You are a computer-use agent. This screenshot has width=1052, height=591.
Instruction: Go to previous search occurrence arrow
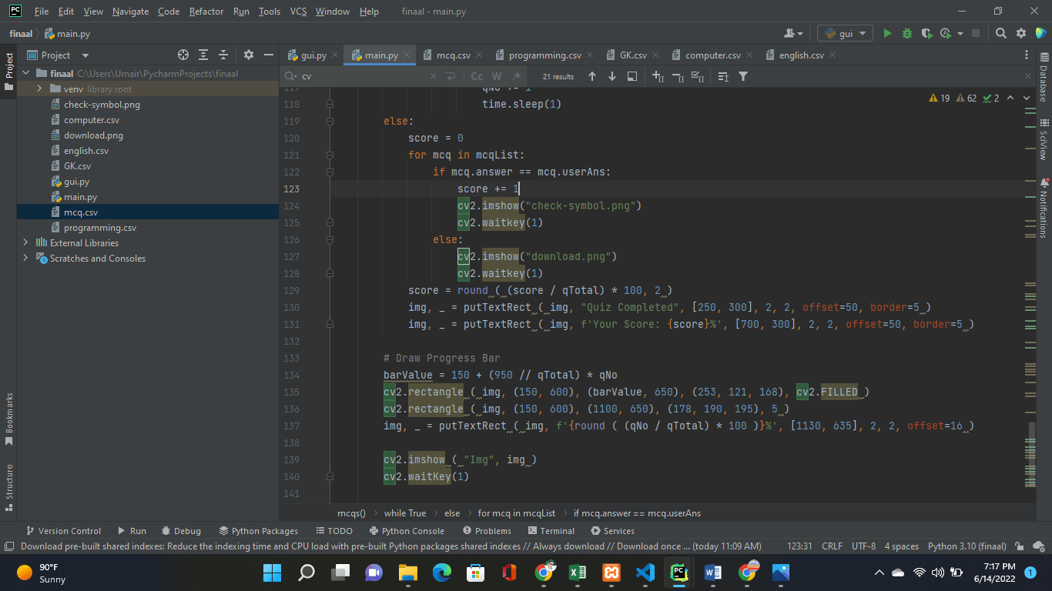point(592,76)
